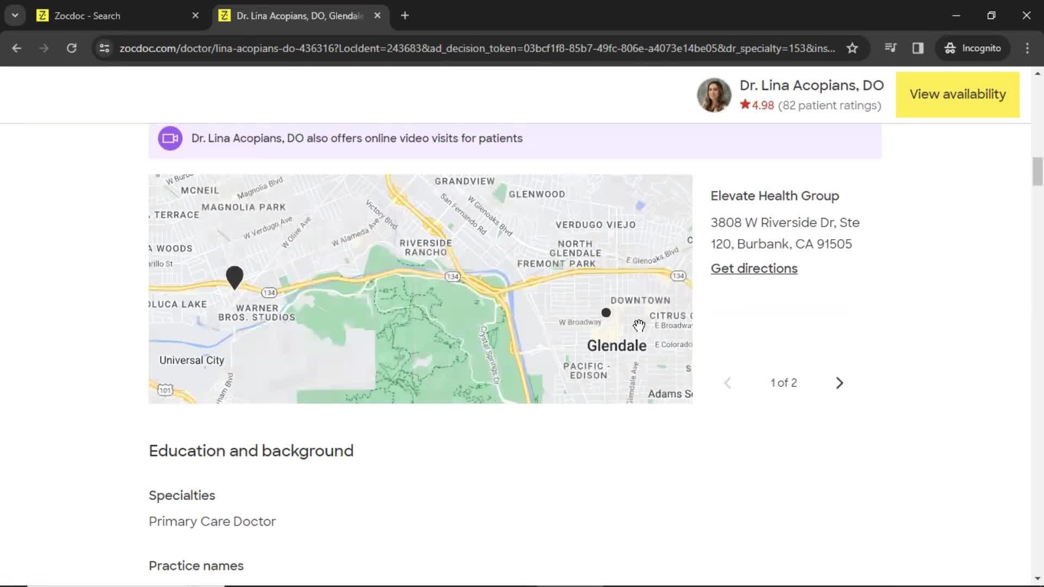Toggle the browser side panel icon

(x=918, y=48)
